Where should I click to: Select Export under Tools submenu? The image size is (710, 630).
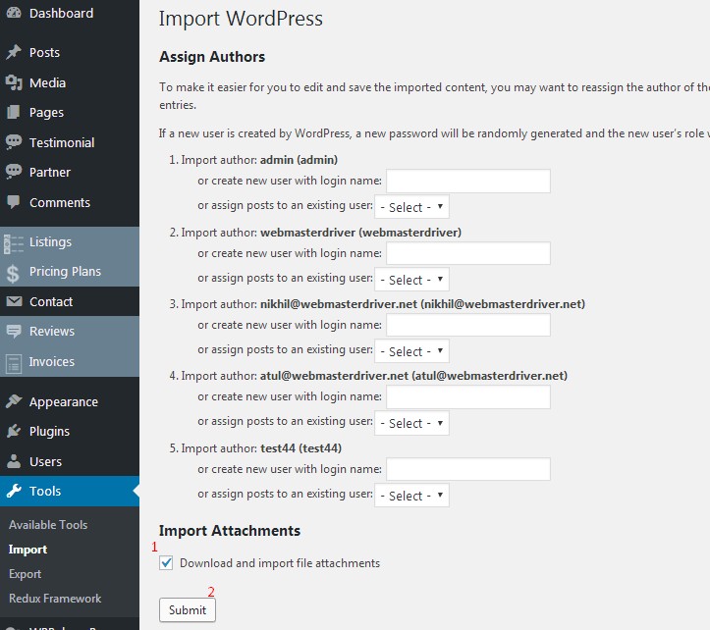coord(26,574)
